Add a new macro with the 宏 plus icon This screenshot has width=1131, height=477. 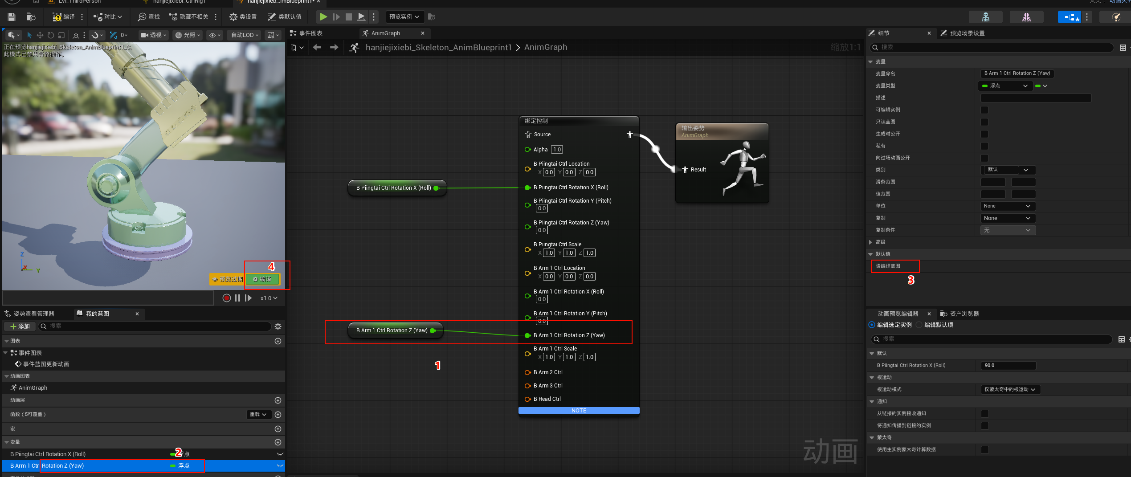pyautogui.click(x=278, y=429)
